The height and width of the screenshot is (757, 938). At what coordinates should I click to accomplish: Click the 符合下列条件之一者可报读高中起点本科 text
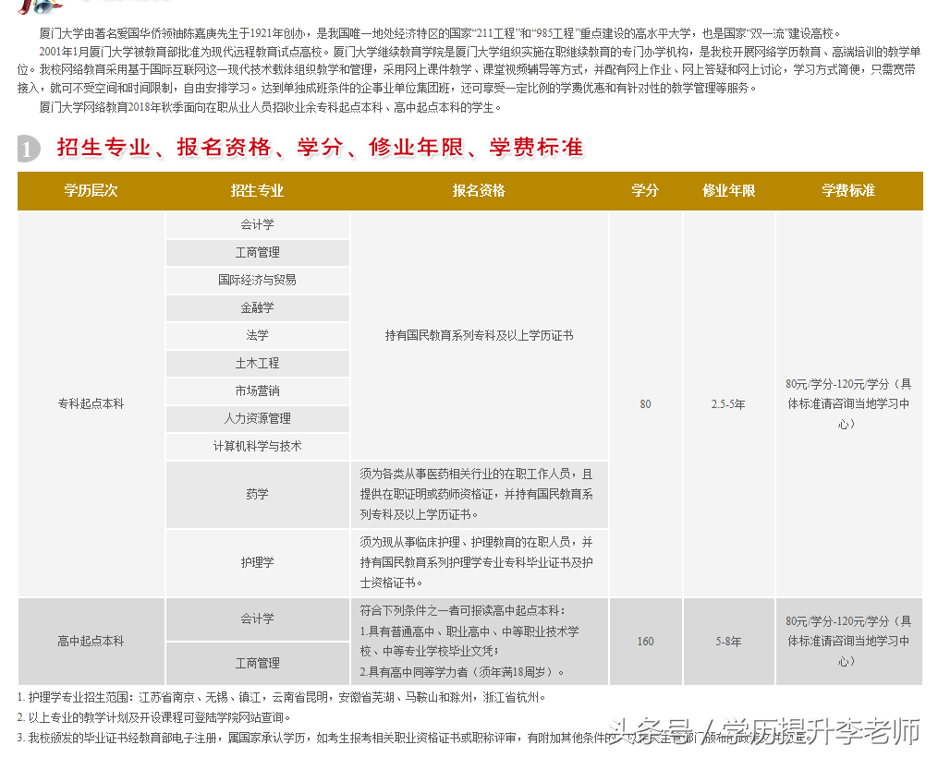[462, 610]
